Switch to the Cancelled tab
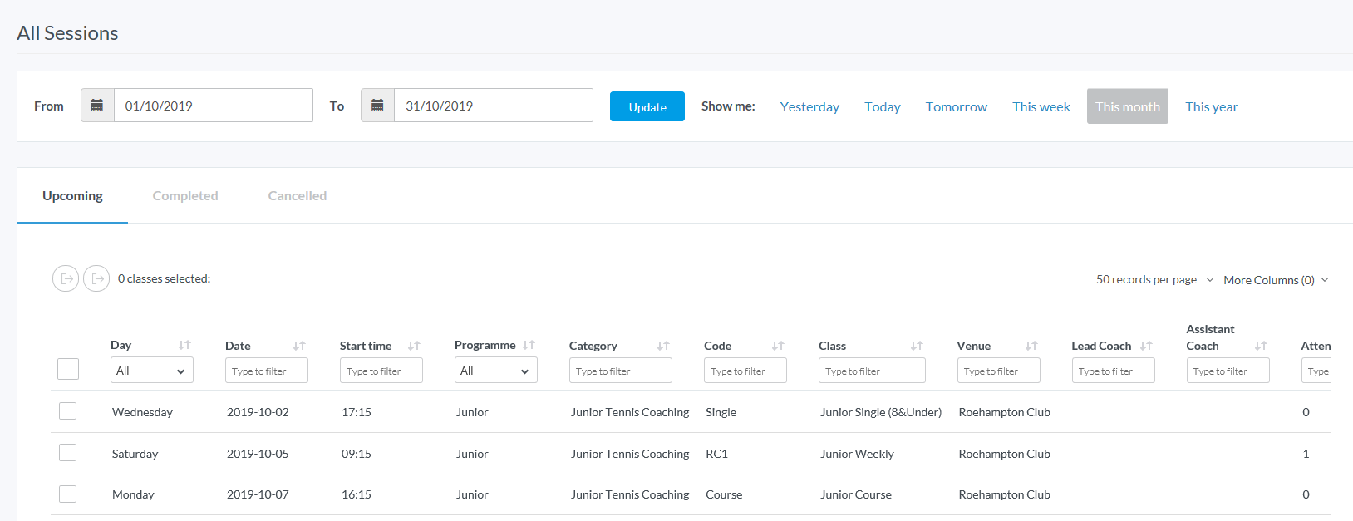1353x521 pixels. coord(297,196)
